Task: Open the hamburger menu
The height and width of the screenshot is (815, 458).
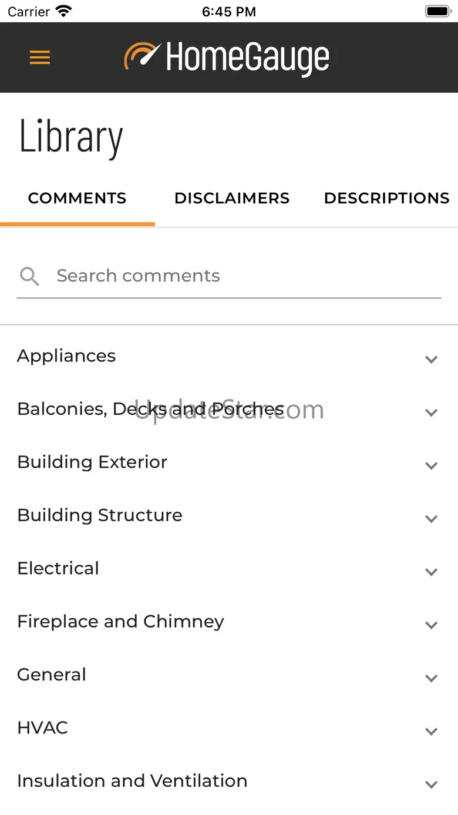Action: [40, 58]
